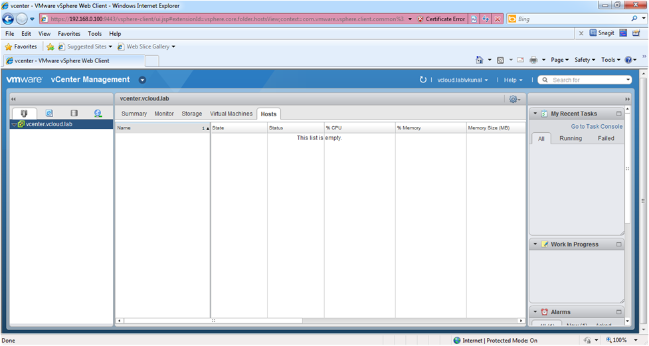Sort by the Memory Size (MB) column

pyautogui.click(x=496, y=128)
